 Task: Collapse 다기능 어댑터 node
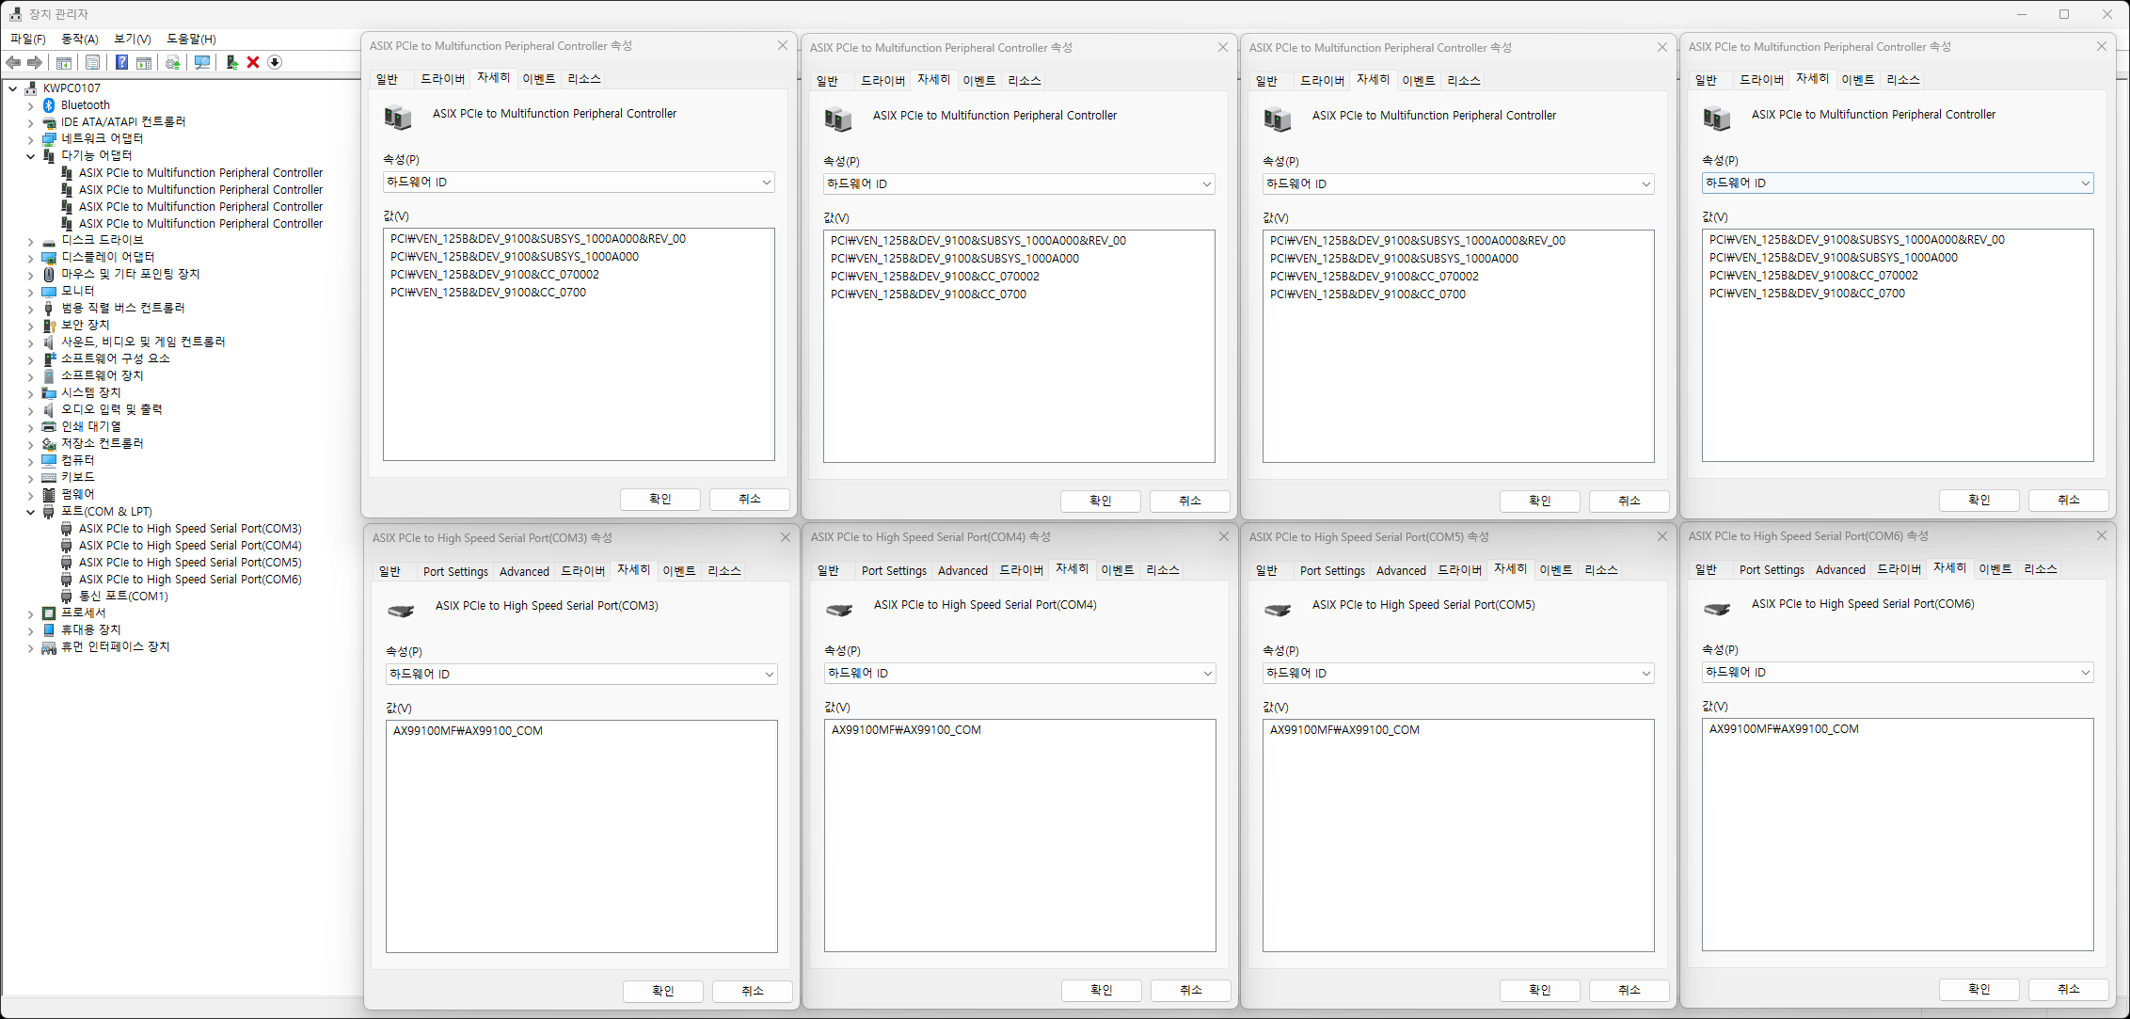point(30,156)
